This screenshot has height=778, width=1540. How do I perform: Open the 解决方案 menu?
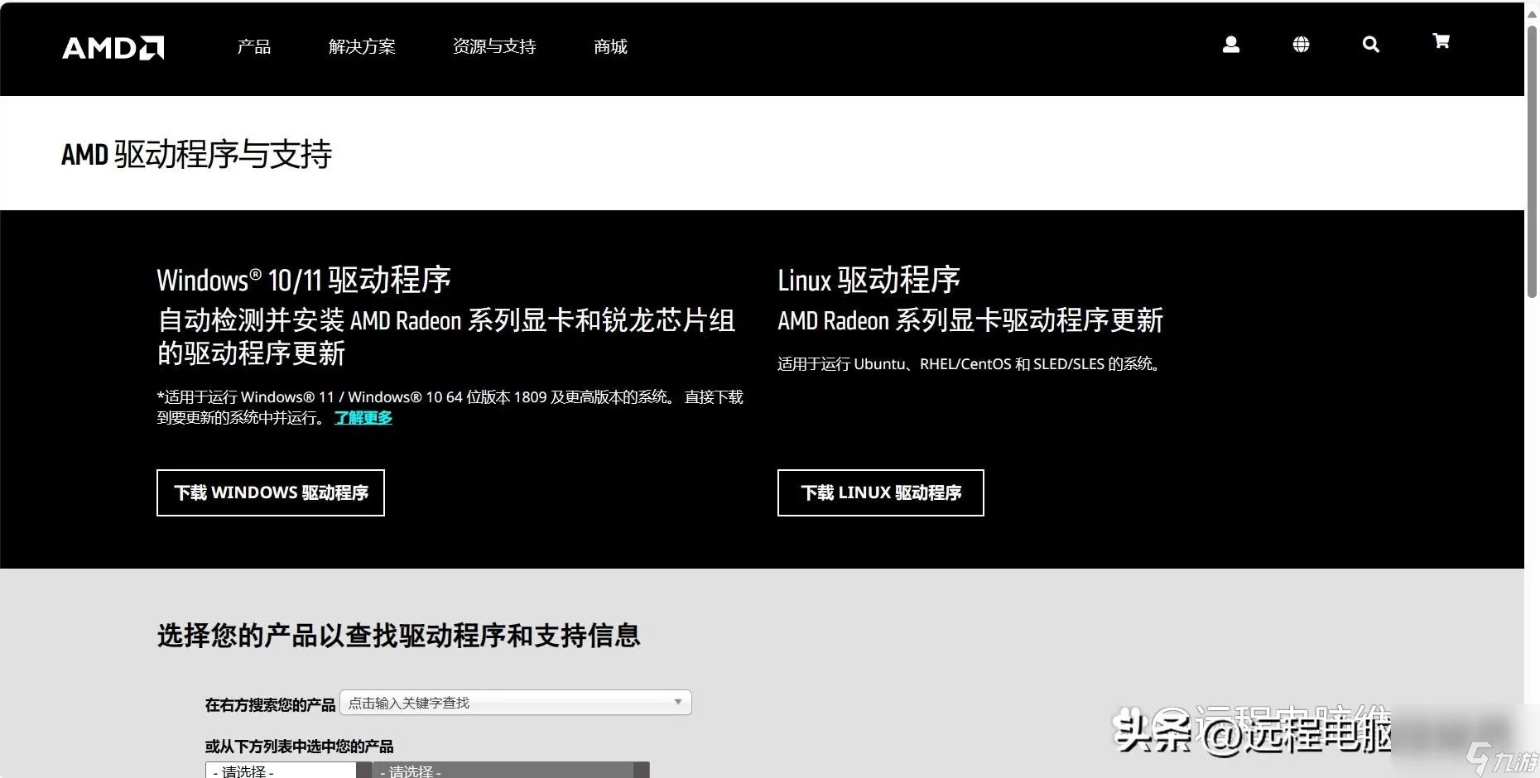363,47
